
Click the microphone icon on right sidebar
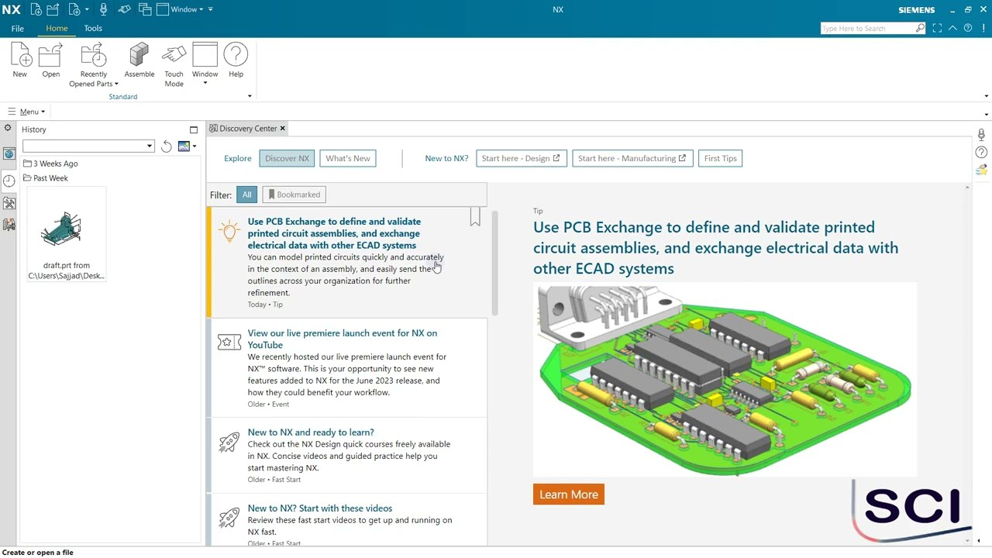(x=981, y=136)
